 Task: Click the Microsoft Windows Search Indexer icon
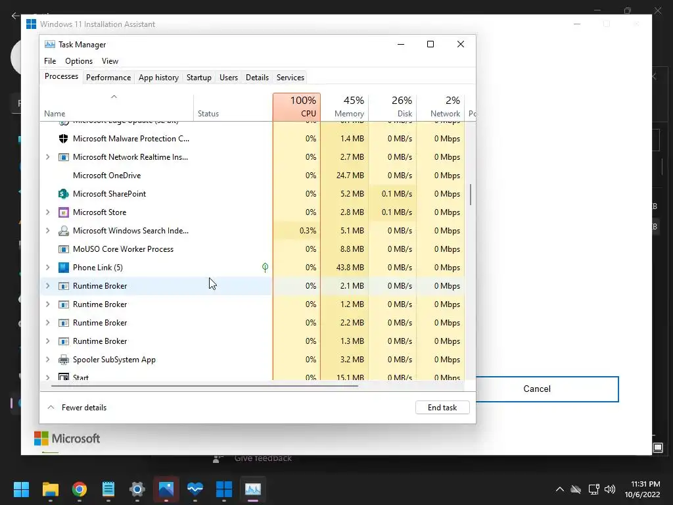64,231
